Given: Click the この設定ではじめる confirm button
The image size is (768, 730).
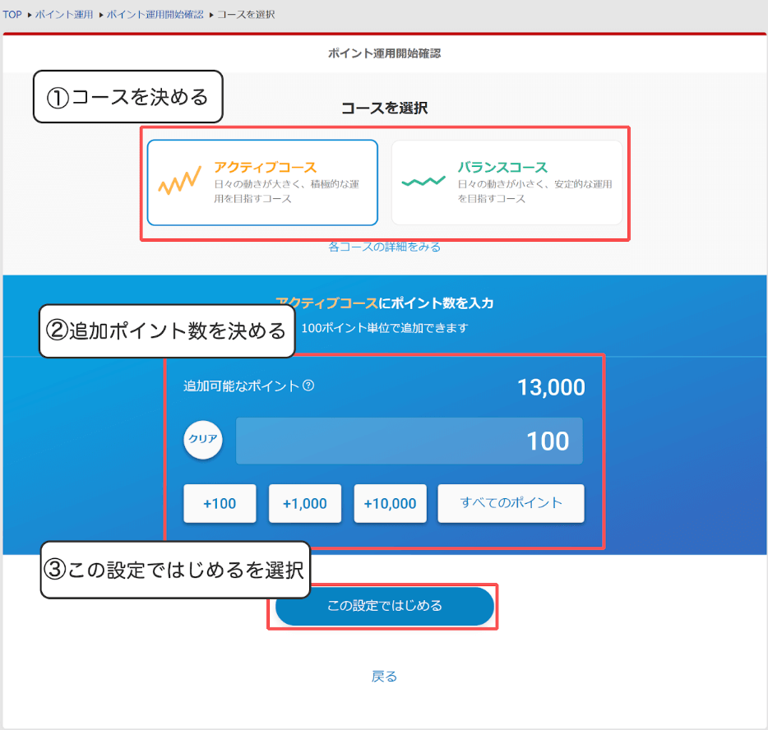Looking at the screenshot, I should [383, 607].
